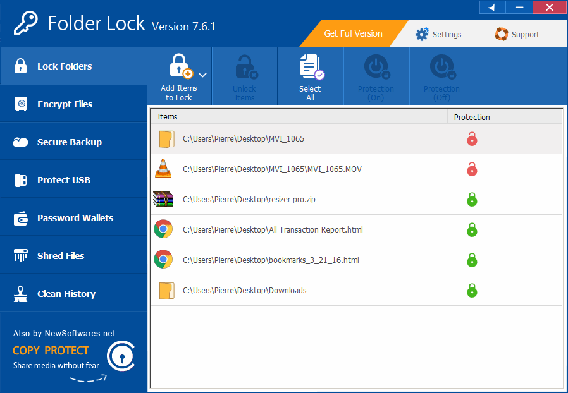The image size is (568, 393).
Task: Select bookmarks_3_21_16.html path text
Action: click(271, 260)
